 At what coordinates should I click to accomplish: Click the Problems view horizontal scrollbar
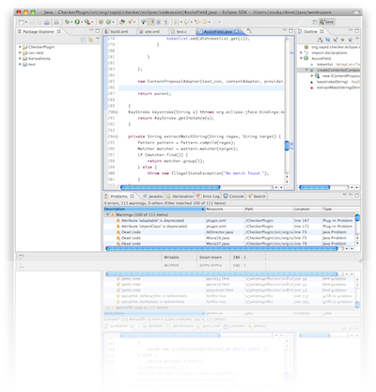tap(222, 248)
